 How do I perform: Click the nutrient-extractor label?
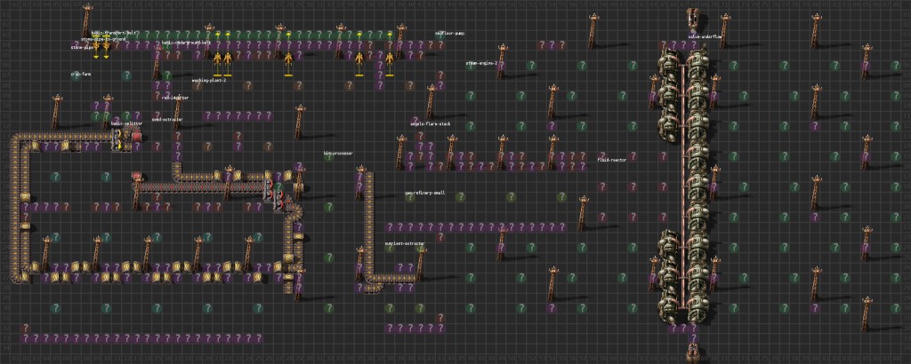(x=405, y=244)
